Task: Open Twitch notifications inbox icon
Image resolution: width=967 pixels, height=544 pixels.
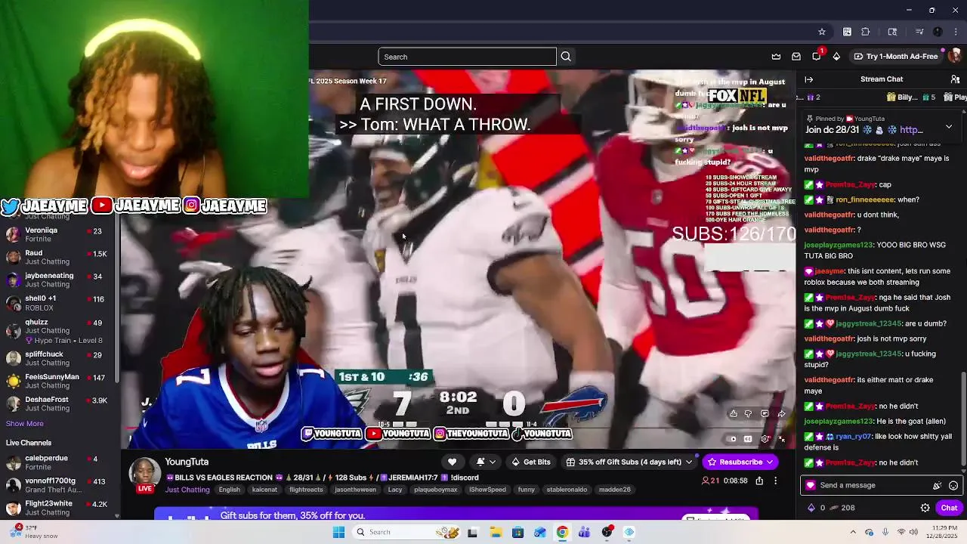Action: (796, 57)
